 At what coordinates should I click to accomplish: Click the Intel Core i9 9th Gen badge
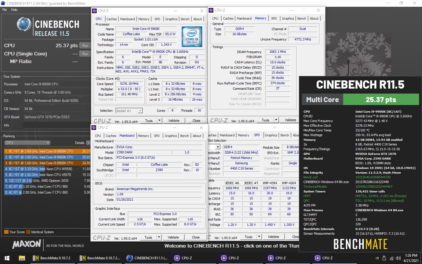point(192,37)
